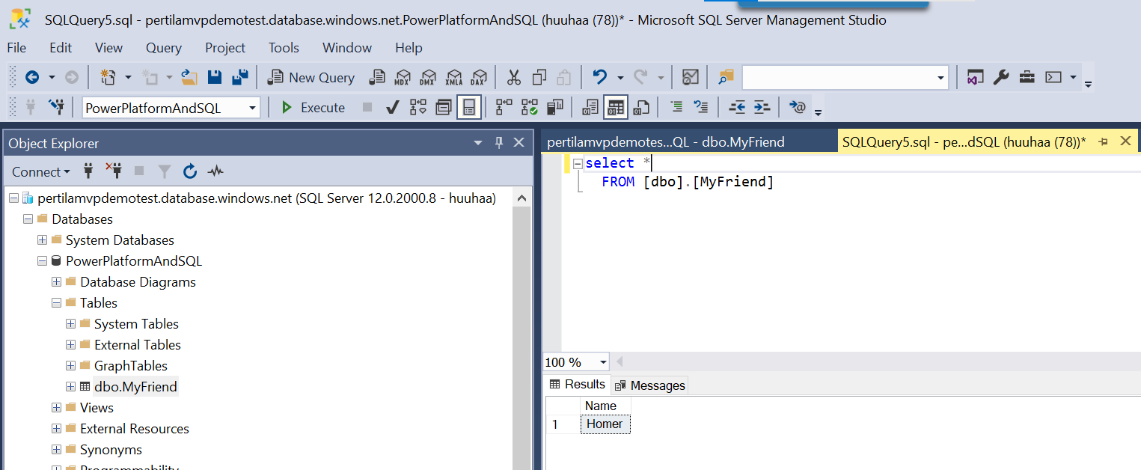Click the New Query button
1141x470 pixels.
[312, 77]
